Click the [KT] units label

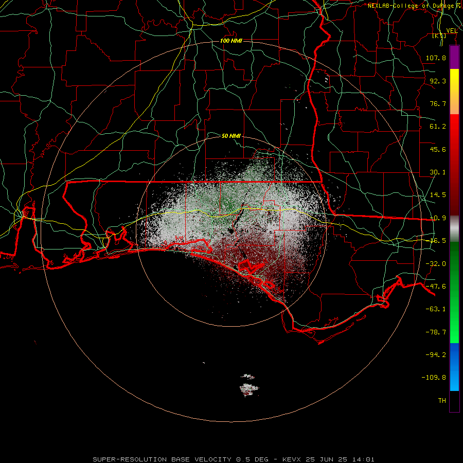pos(439,35)
